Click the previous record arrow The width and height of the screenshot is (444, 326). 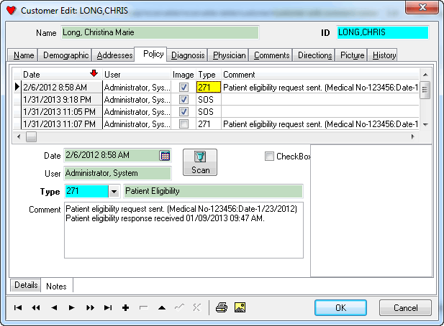pyautogui.click(x=53, y=307)
